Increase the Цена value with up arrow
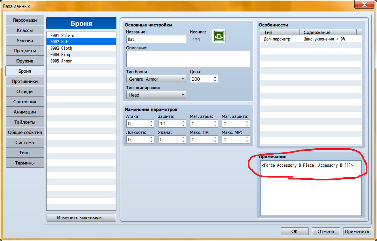The height and width of the screenshot is (241, 377). click(215, 77)
